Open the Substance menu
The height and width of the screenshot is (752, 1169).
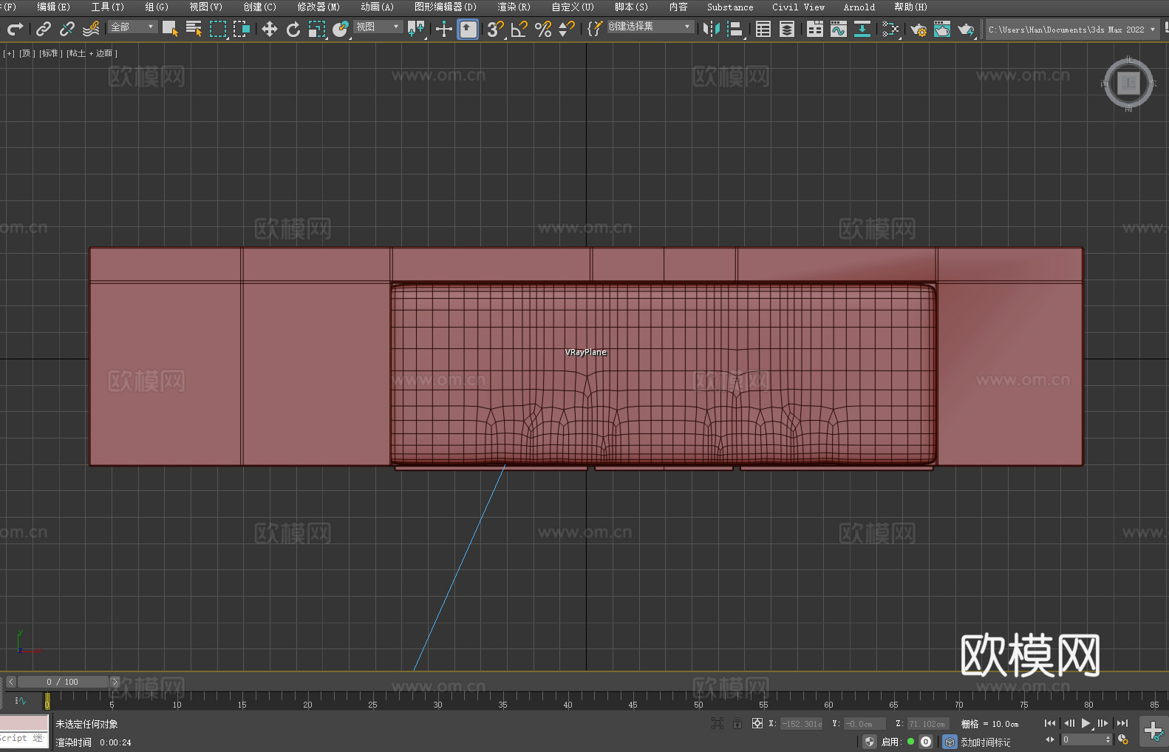click(730, 7)
